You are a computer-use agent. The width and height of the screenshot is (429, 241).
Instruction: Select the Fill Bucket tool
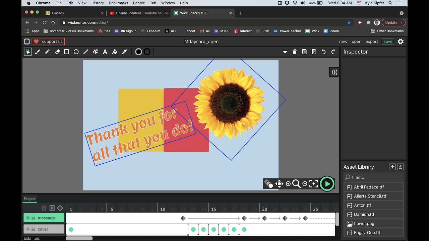[x=115, y=52]
